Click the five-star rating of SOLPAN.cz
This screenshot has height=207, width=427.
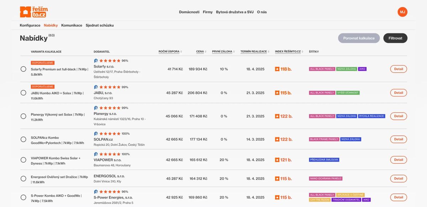pyautogui.click(x=110, y=134)
